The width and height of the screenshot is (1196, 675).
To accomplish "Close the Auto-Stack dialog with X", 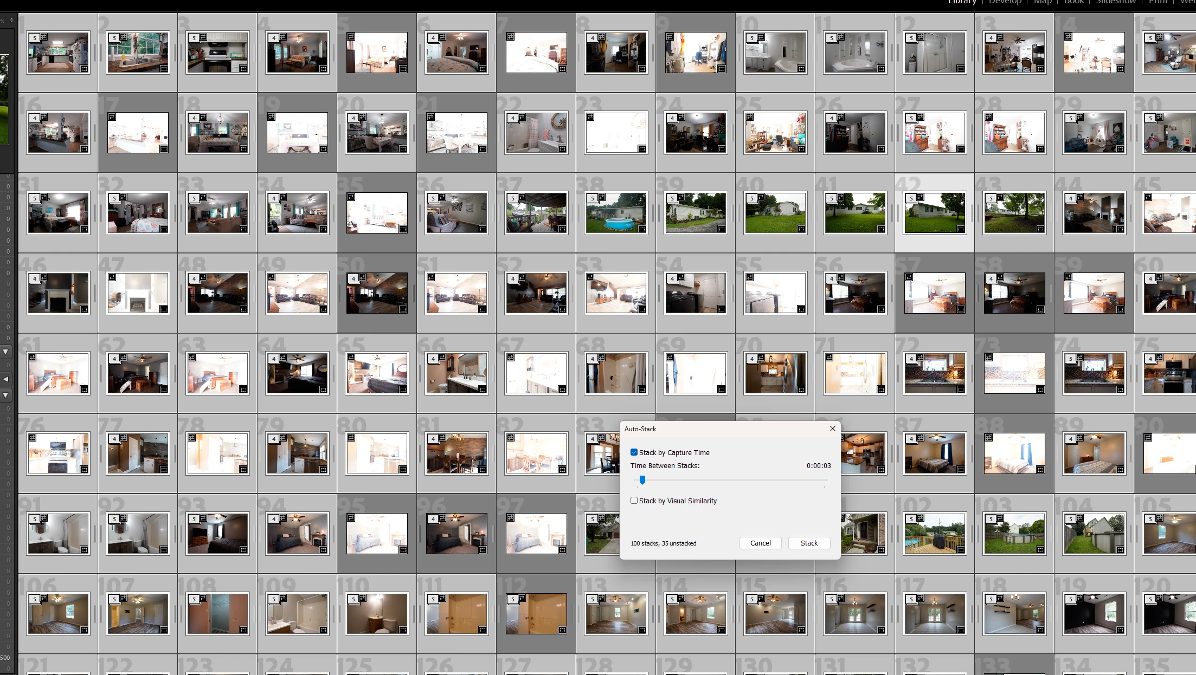I will click(x=833, y=429).
